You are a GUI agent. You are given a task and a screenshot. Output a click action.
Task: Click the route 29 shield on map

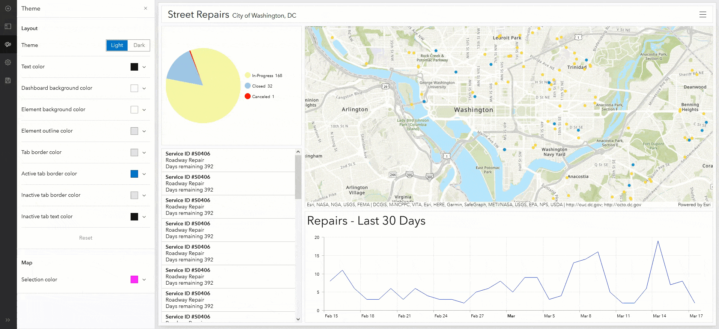click(x=385, y=87)
